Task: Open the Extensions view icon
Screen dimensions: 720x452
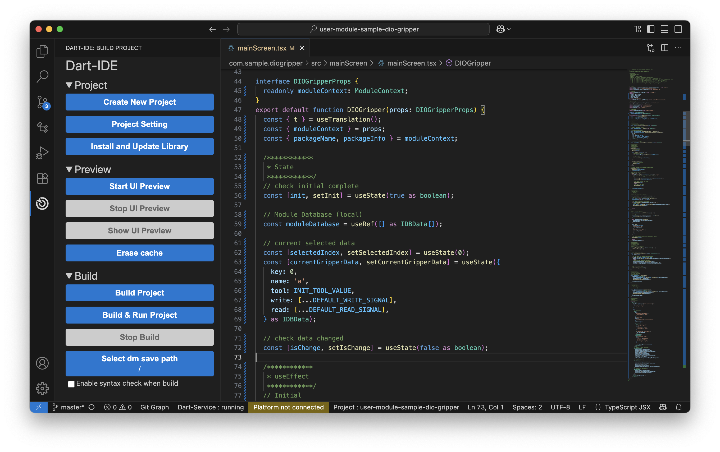Action: pos(42,178)
